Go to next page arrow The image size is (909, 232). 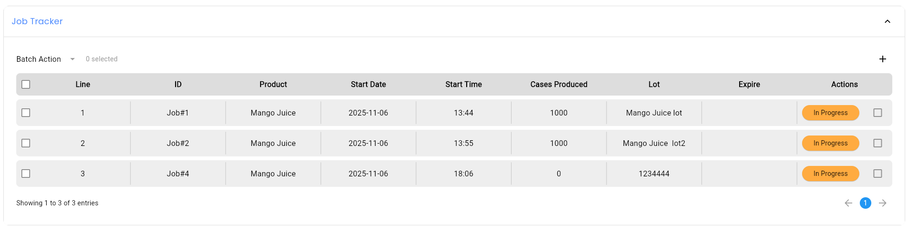882,203
